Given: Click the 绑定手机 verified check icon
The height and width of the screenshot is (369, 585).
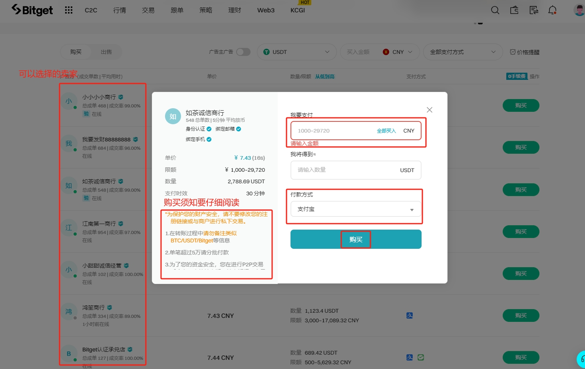Looking at the screenshot, I should (209, 139).
